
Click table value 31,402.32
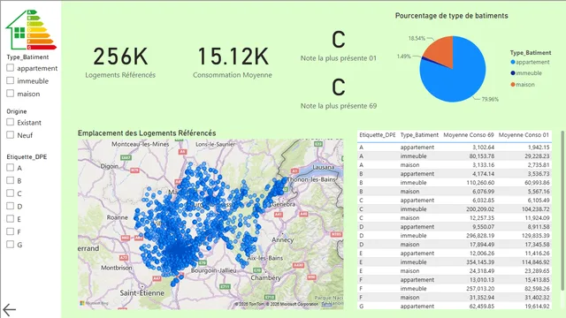tap(537, 298)
